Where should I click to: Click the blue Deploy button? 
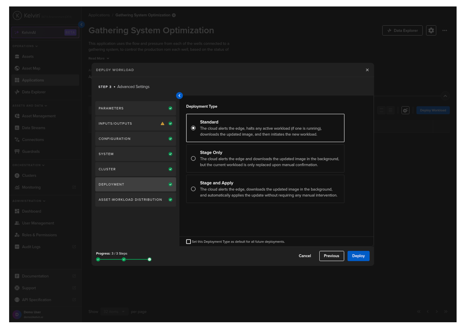click(358, 256)
